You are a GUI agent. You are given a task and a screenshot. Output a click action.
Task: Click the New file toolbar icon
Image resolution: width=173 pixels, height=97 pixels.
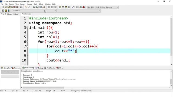3,7
